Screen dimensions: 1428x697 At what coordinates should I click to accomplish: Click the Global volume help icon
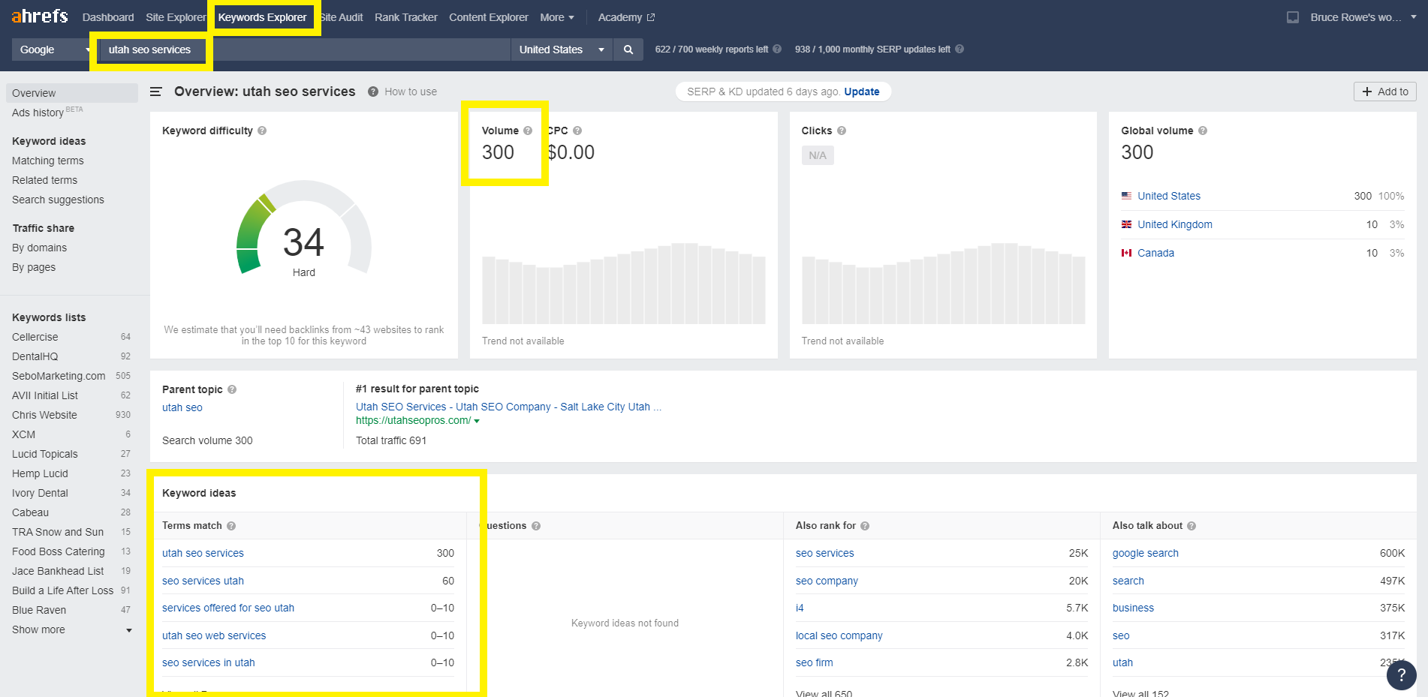coord(1203,131)
